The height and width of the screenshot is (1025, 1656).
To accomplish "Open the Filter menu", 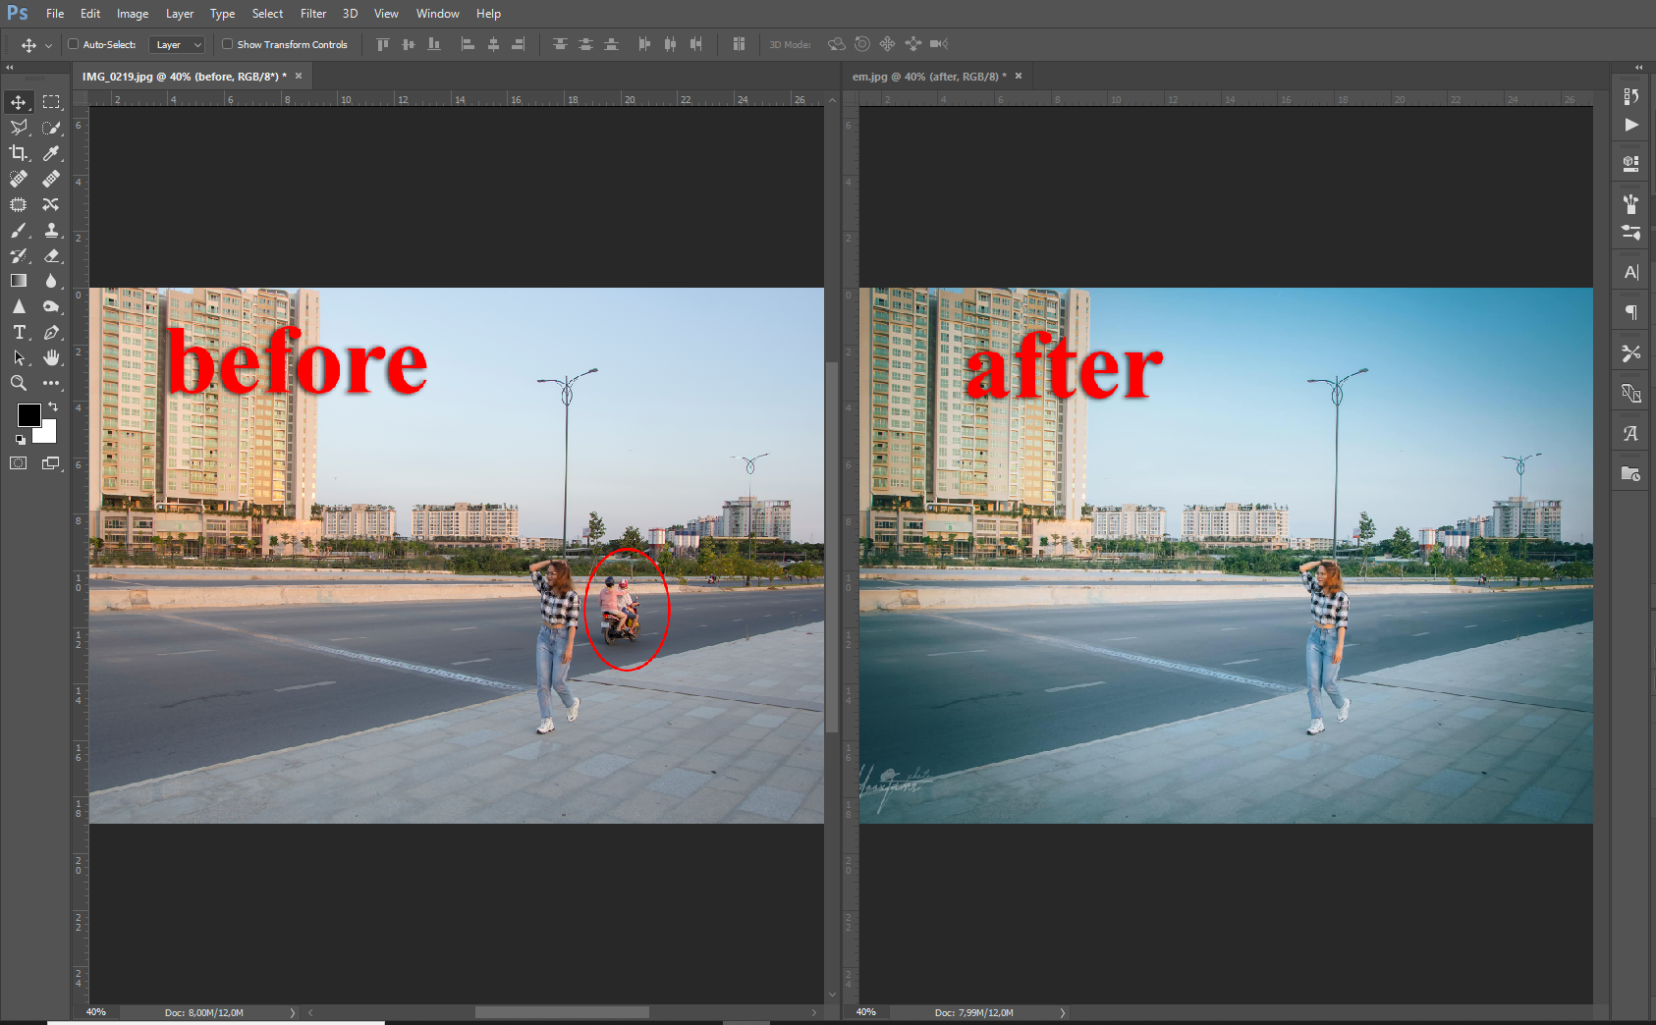I will coord(312,13).
